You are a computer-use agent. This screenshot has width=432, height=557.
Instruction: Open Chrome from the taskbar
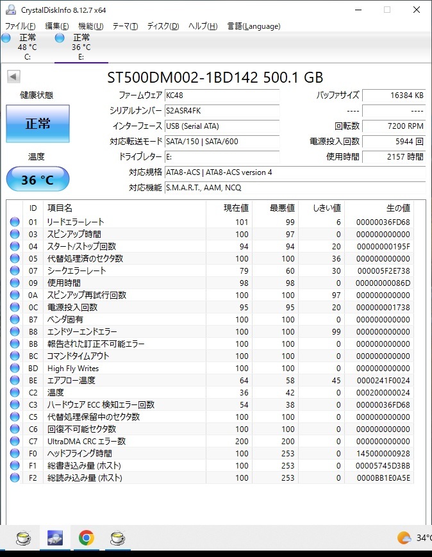click(x=87, y=538)
